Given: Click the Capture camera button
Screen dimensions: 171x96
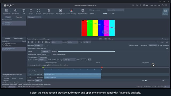Looking at the screenshot, I should [x=165, y=12].
